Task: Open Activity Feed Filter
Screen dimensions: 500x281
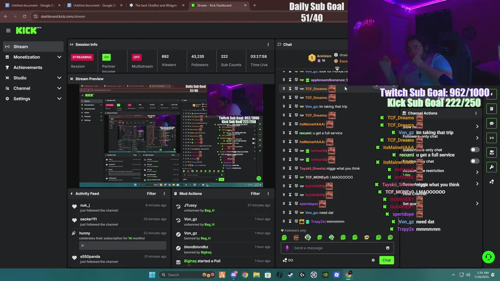Action: click(151, 194)
